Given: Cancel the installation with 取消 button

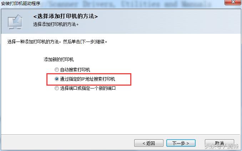Looking at the screenshot, I should pyautogui.click(x=219, y=143).
